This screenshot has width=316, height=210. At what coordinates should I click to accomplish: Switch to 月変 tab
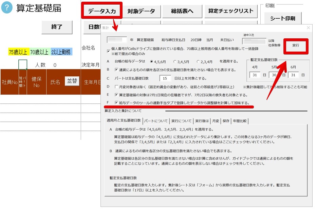(216, 121)
